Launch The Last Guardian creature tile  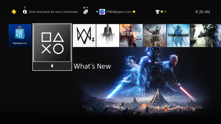click(x=202, y=36)
